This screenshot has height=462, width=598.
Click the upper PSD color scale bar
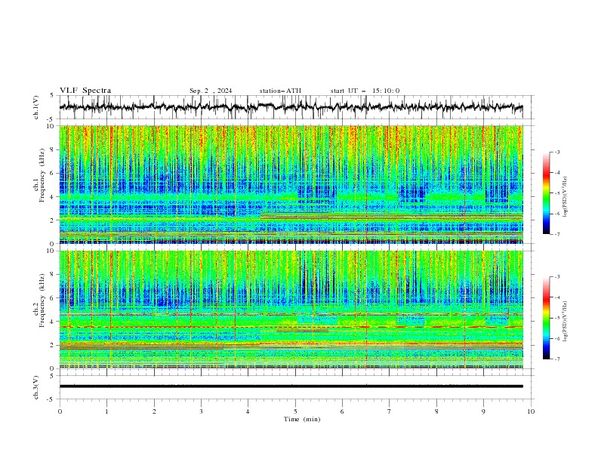[x=546, y=193]
